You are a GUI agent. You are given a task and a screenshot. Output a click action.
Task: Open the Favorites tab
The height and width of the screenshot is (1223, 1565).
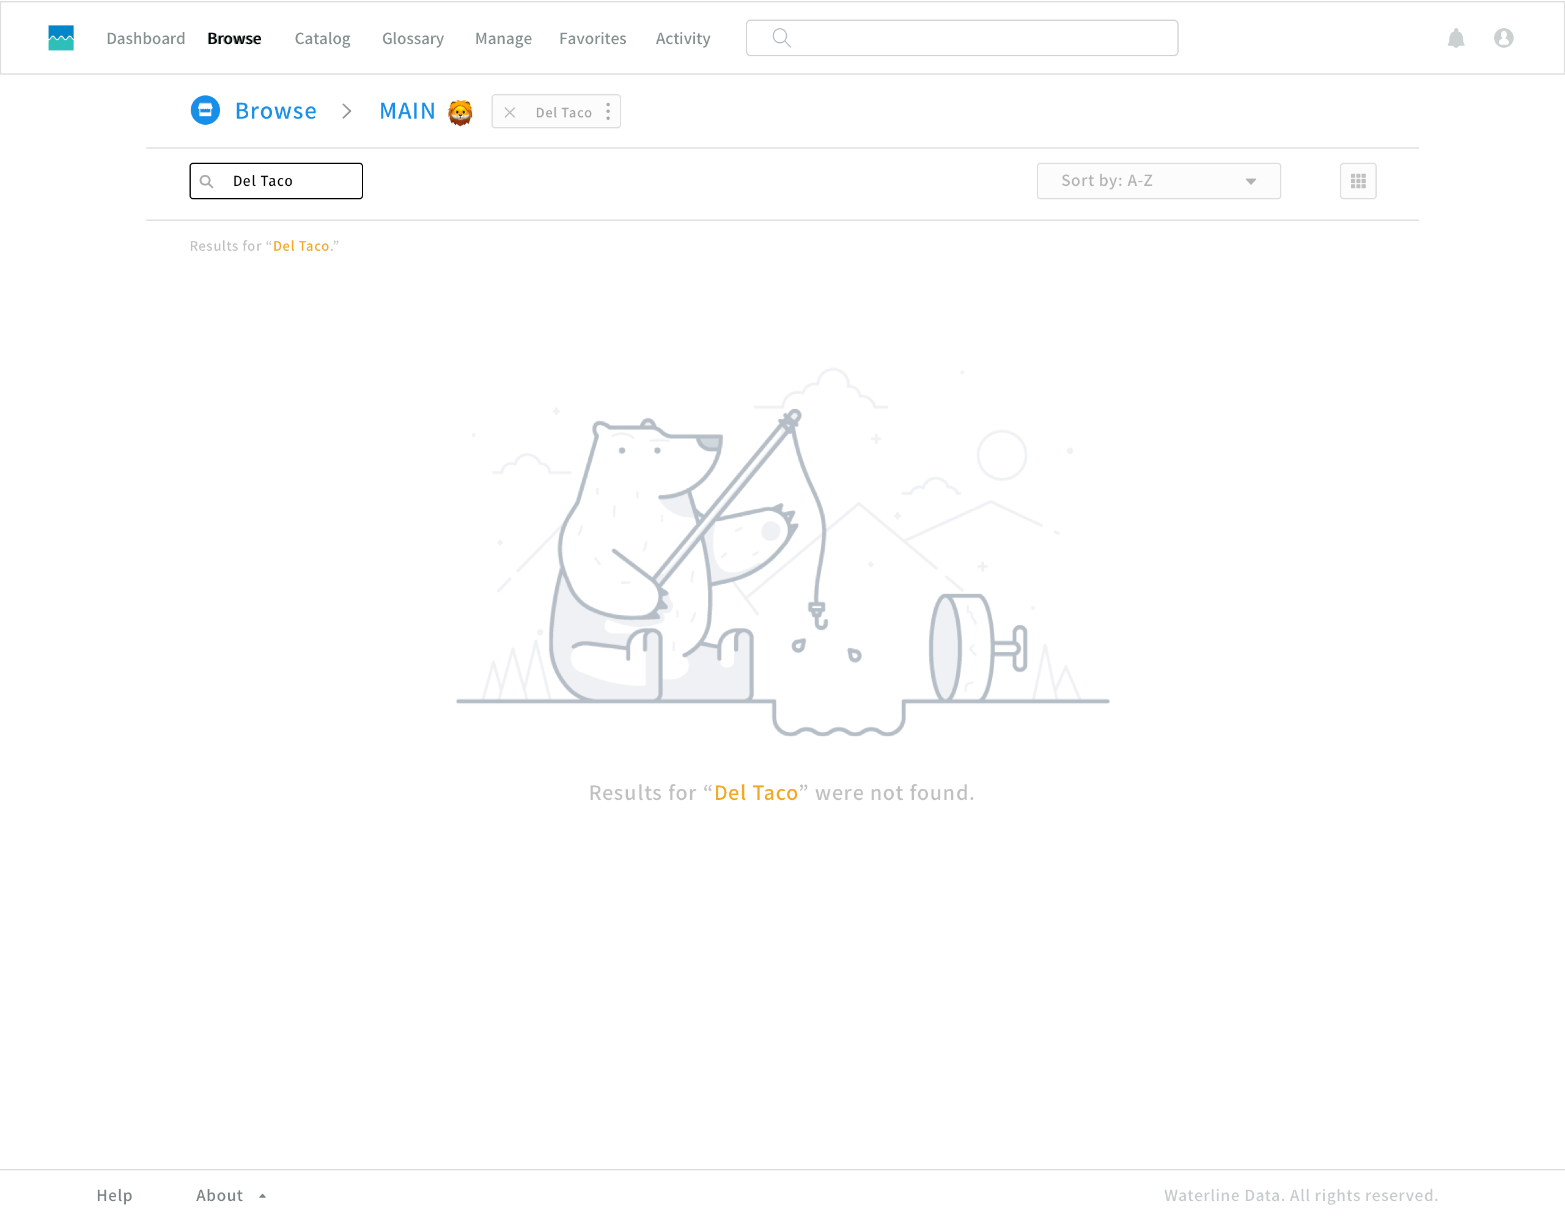(592, 39)
